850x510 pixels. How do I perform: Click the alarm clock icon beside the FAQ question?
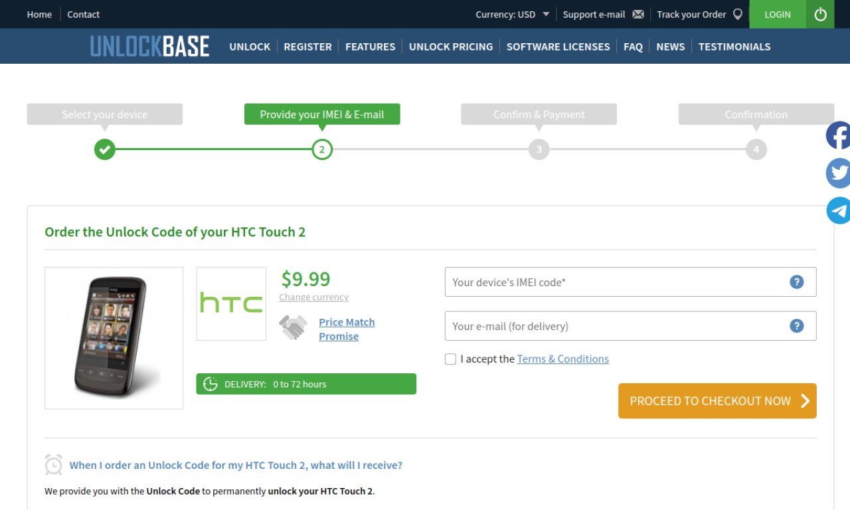coord(54,464)
